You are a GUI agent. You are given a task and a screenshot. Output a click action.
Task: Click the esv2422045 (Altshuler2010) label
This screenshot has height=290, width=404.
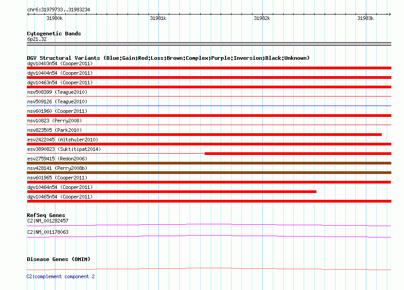[63, 140]
